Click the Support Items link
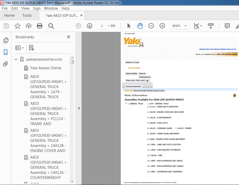 tap(159, 90)
